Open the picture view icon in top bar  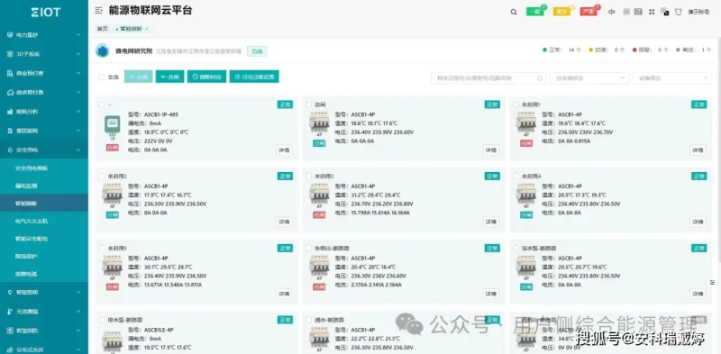(638, 12)
